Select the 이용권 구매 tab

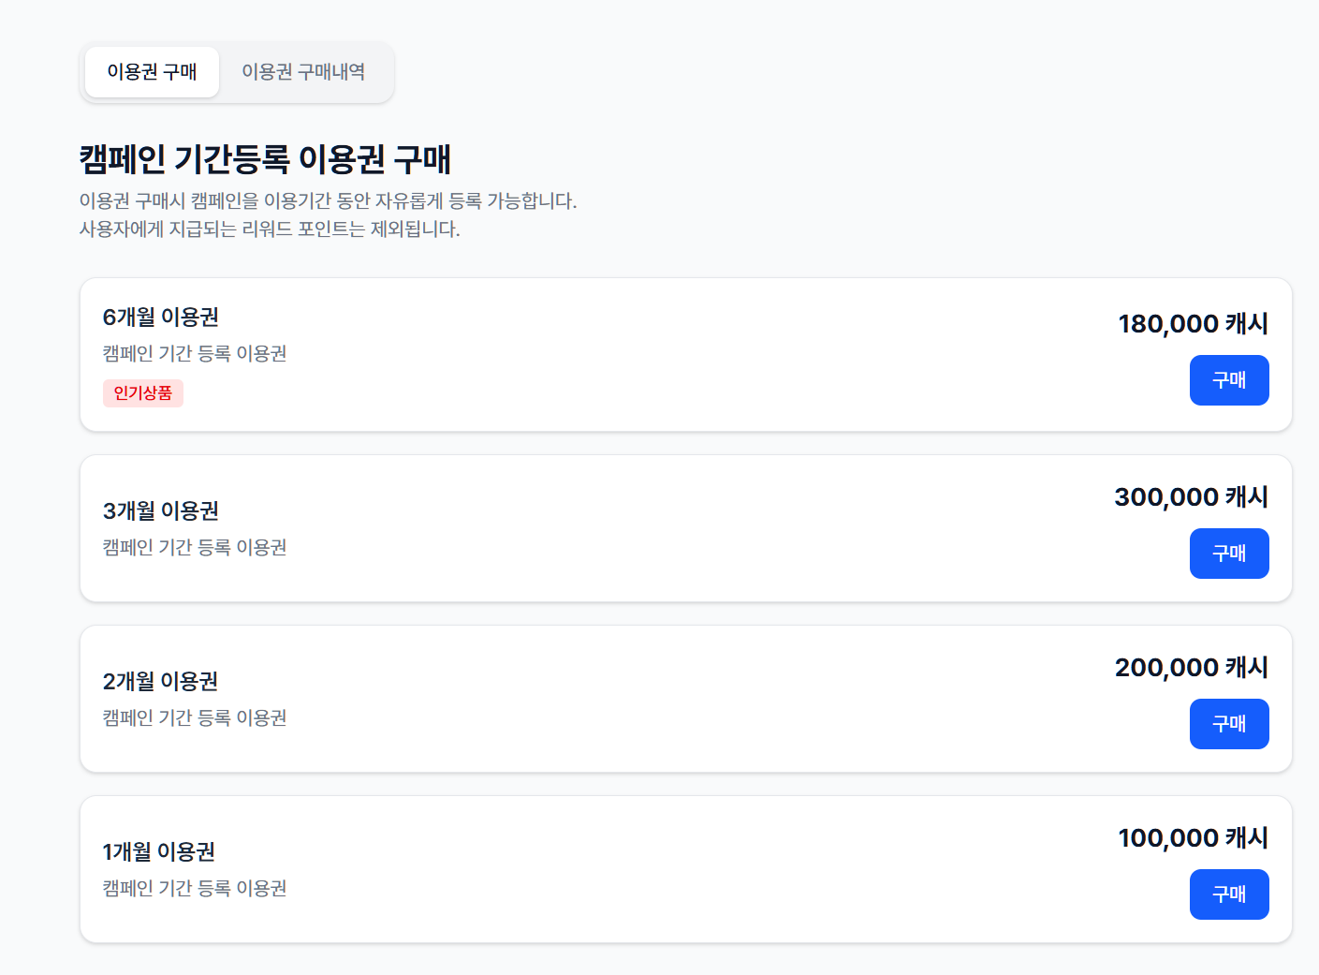click(151, 71)
